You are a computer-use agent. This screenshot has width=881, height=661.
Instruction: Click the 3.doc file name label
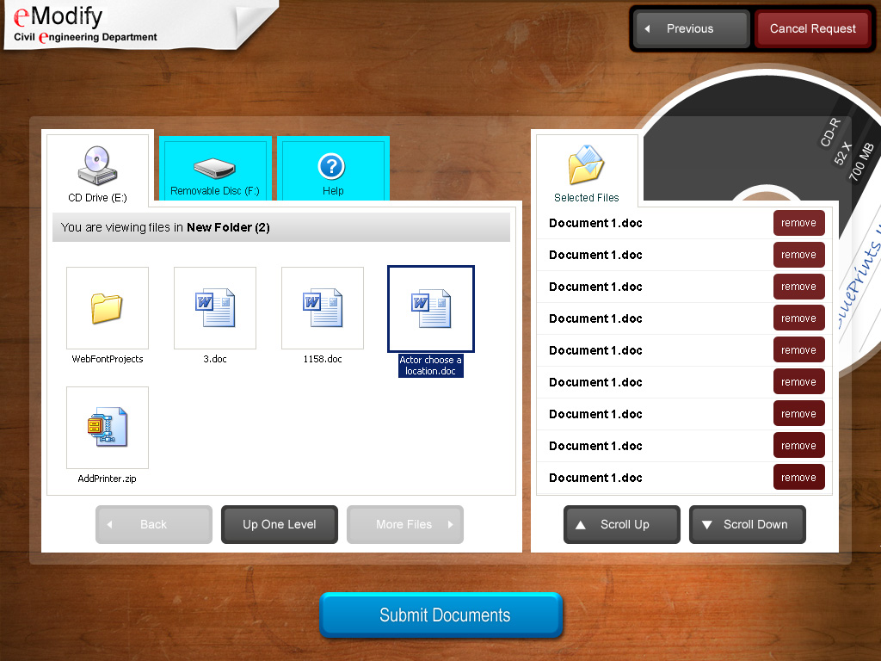214,359
